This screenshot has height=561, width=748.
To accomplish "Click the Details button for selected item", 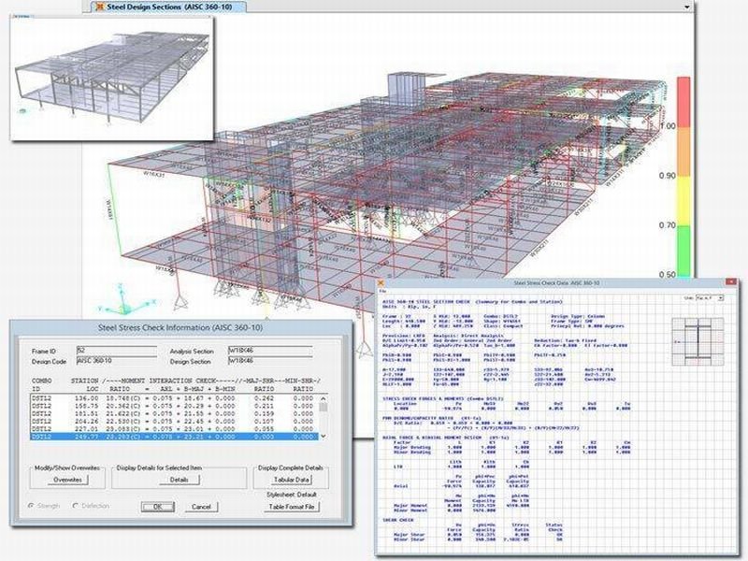I will [x=179, y=479].
